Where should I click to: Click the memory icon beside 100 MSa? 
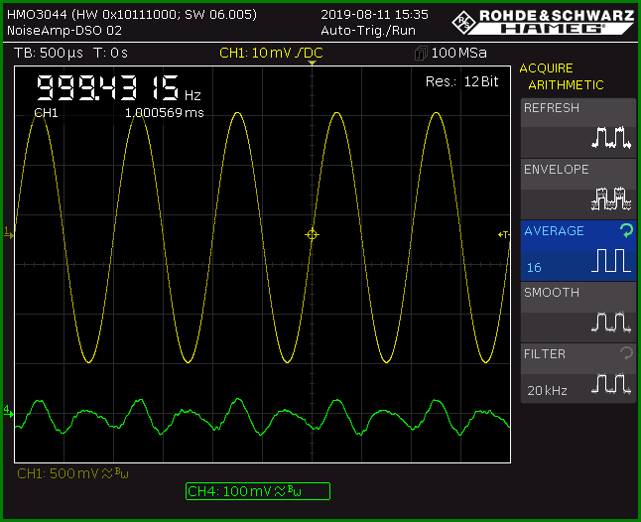tap(421, 54)
